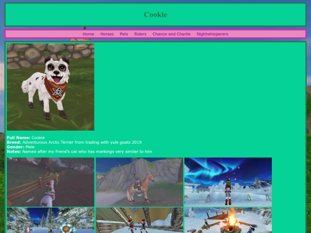Open thumbnail of snowy pine forest
This screenshot has width=311, height=233.
(x=51, y=220)
